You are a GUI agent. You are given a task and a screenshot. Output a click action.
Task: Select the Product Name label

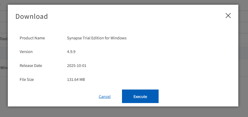pos(32,38)
